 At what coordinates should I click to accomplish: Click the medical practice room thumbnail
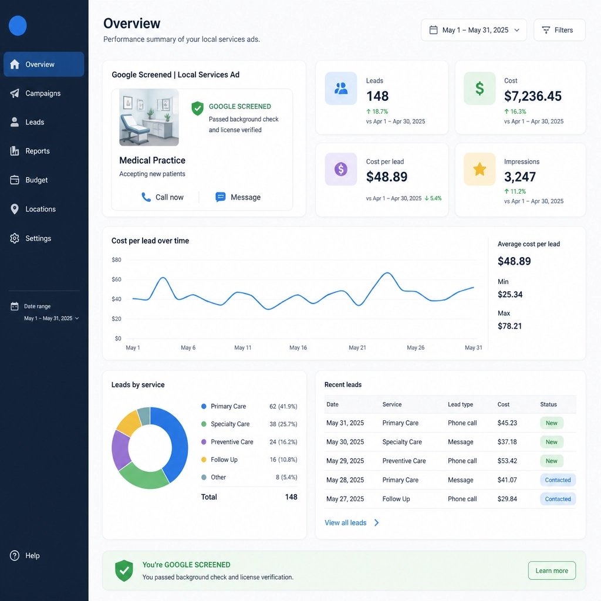tap(148, 117)
